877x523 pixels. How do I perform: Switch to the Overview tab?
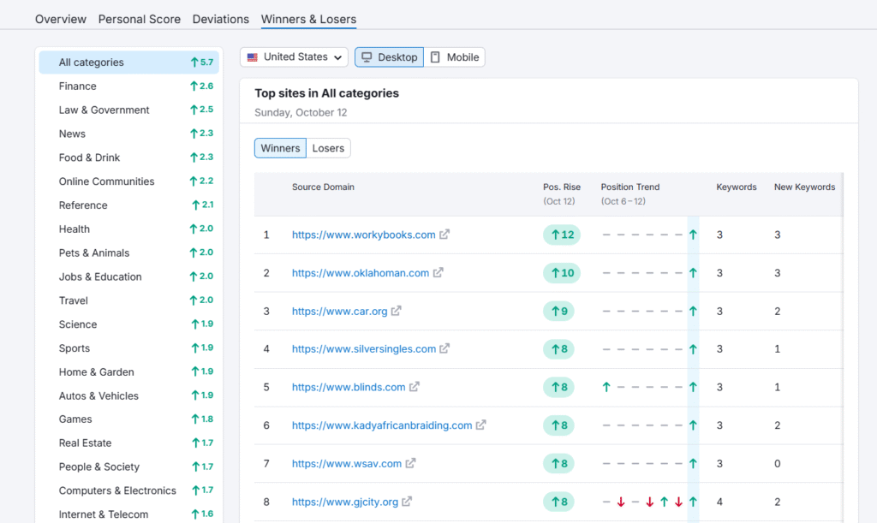click(61, 19)
